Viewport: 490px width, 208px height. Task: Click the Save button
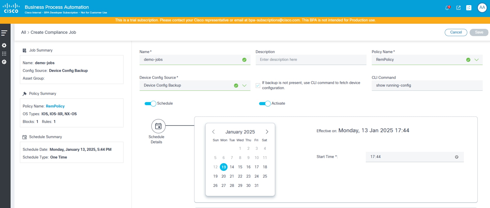click(479, 32)
